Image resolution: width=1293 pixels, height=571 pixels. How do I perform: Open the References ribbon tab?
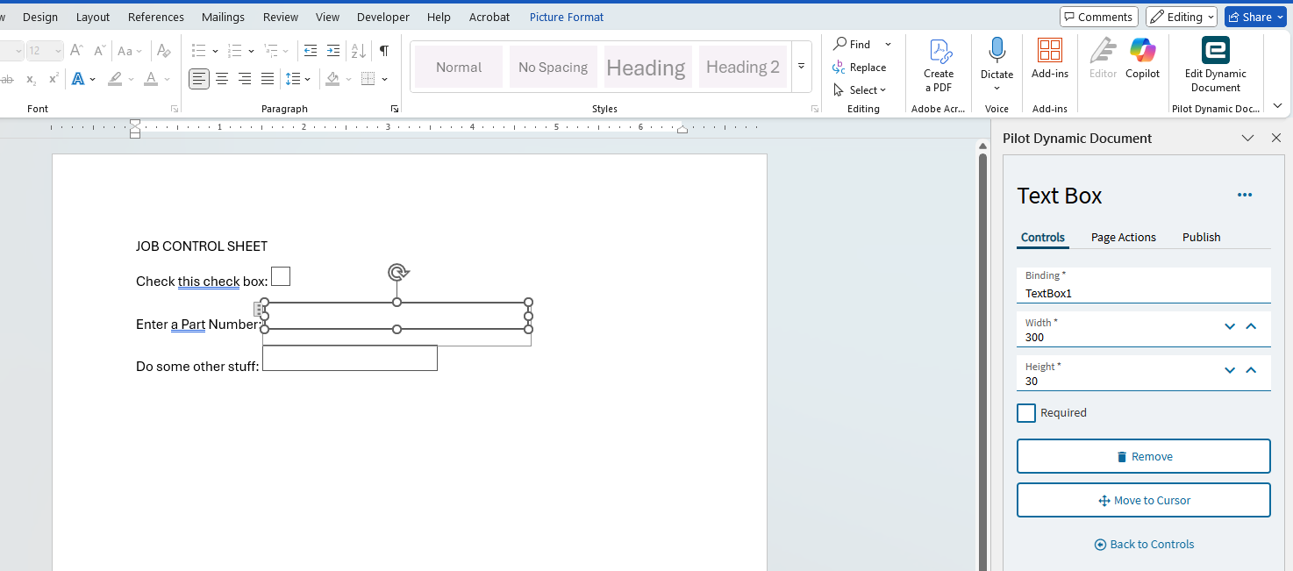[x=156, y=17]
